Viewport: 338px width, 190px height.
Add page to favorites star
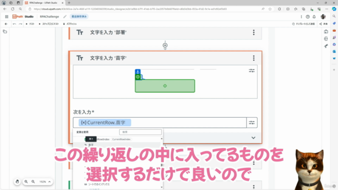pyautogui.click(x=270, y=9)
